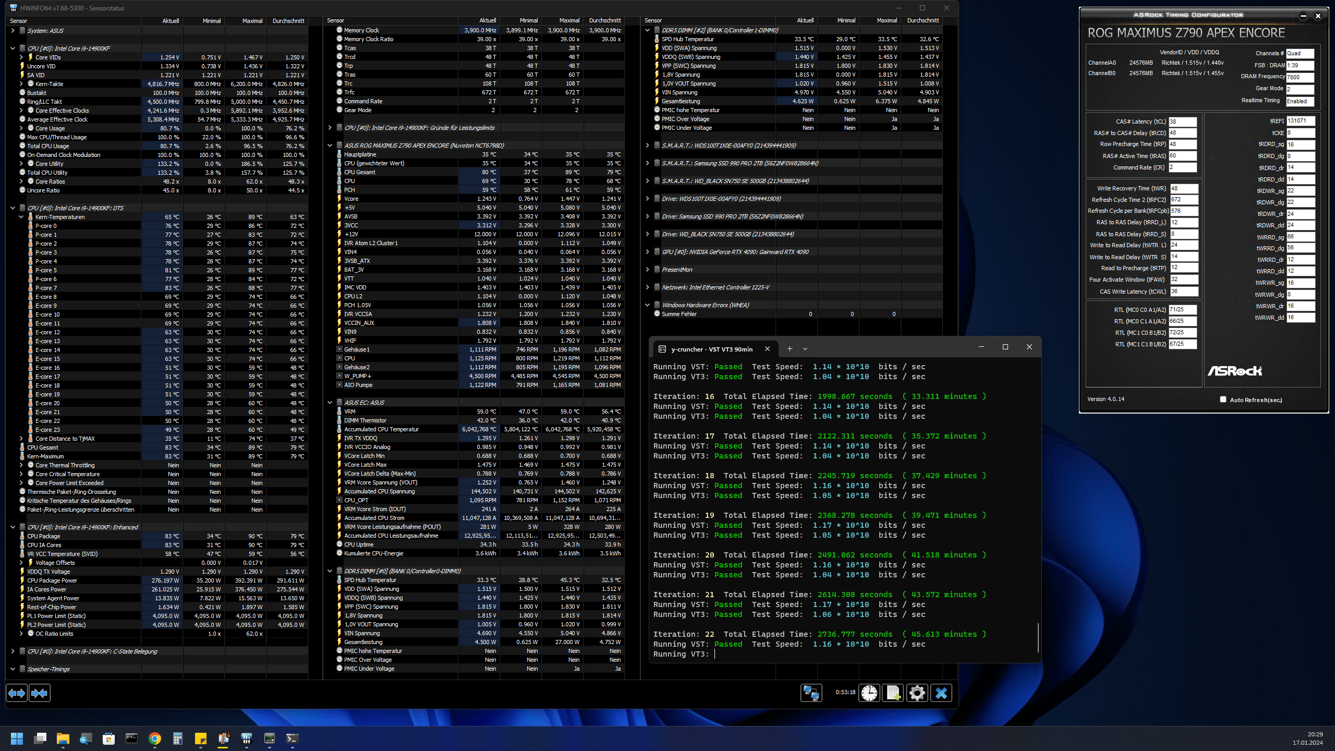This screenshot has height=751, width=1335.
Task: Open the Calculator taskbar icon
Action: [178, 738]
